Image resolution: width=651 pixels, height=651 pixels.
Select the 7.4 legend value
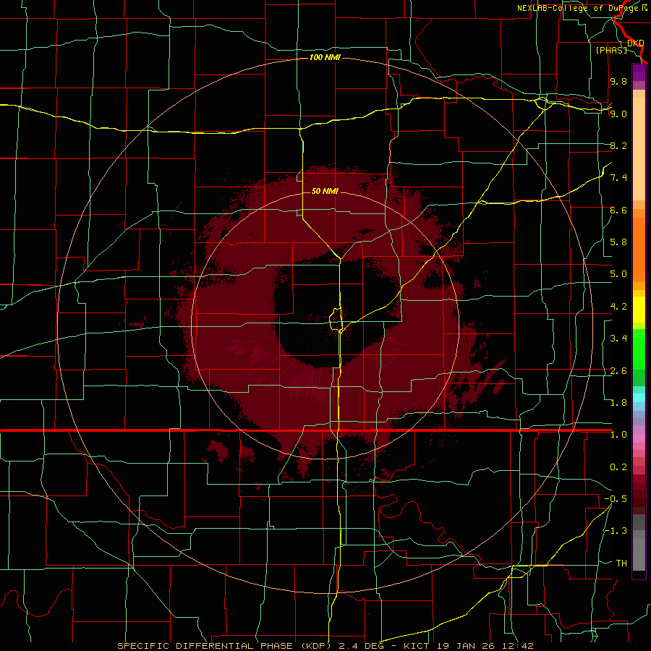click(618, 178)
